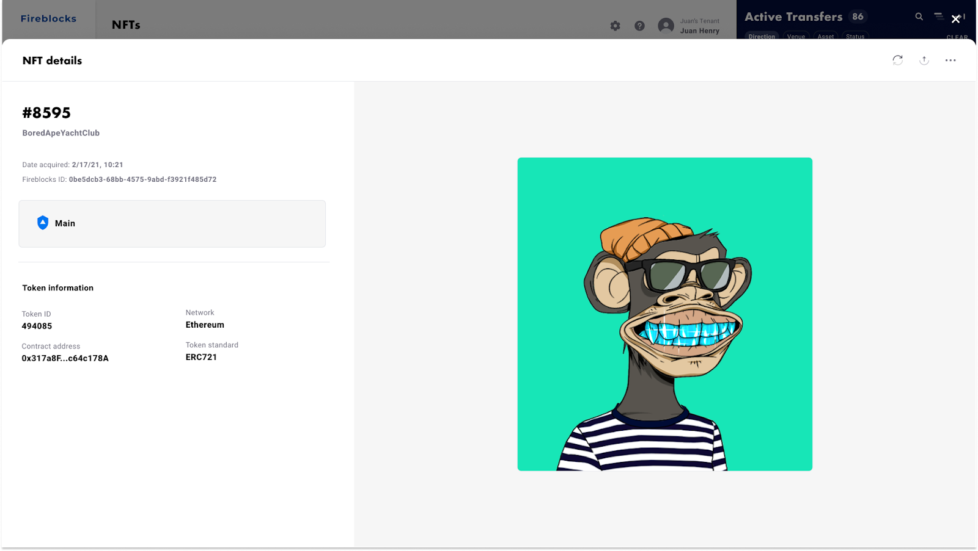Open settings gear in top bar
Image resolution: width=978 pixels, height=551 pixels.
616,26
